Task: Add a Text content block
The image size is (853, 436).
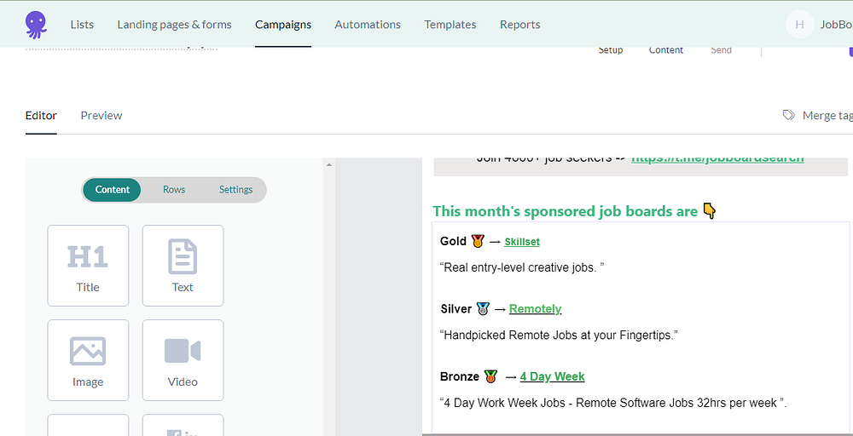Action: pyautogui.click(x=183, y=265)
